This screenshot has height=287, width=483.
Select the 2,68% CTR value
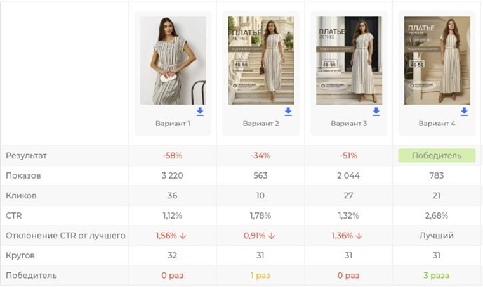437,215
